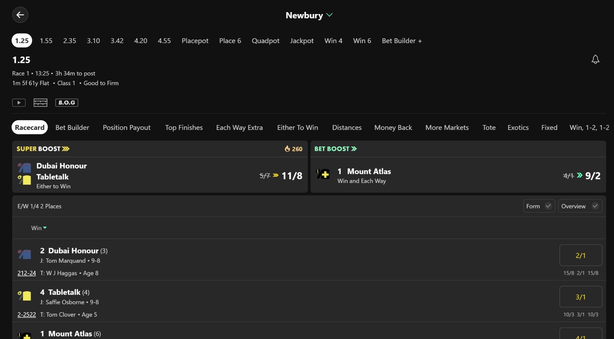The width and height of the screenshot is (614, 339).
Task: Switch to Money Back tab
Action: [x=393, y=127]
